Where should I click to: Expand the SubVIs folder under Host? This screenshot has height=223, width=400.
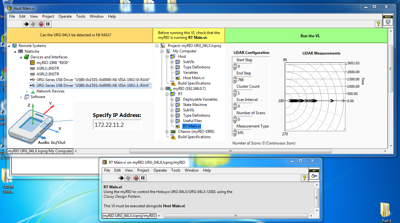pos(172,62)
